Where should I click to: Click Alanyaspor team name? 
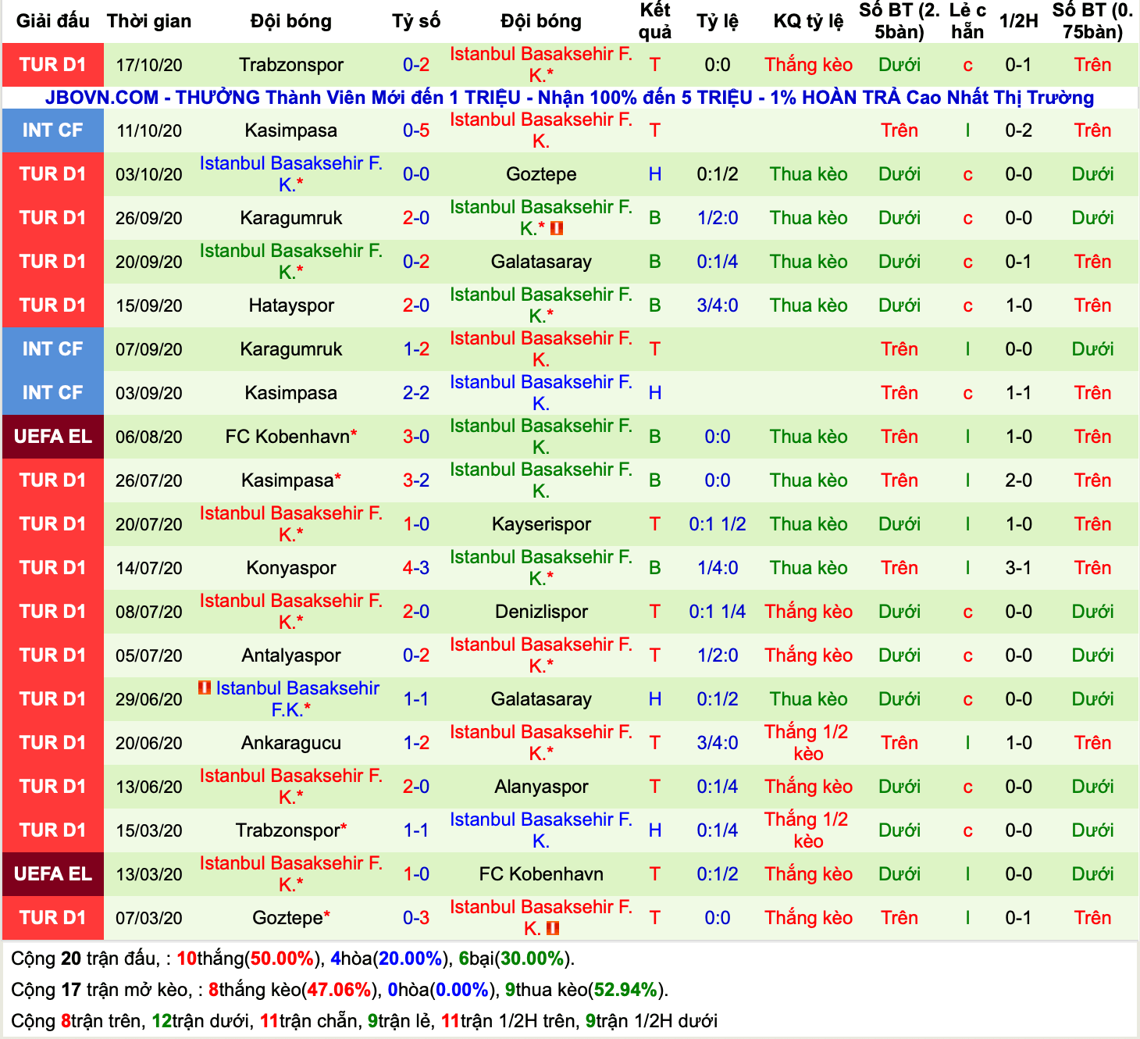[541, 787]
